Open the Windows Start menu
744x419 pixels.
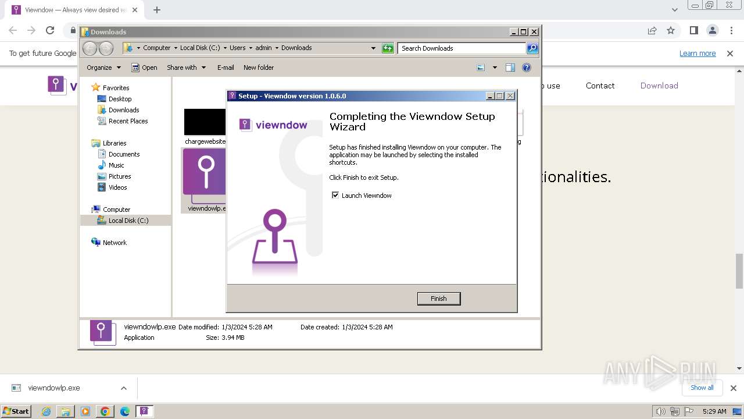coord(16,411)
